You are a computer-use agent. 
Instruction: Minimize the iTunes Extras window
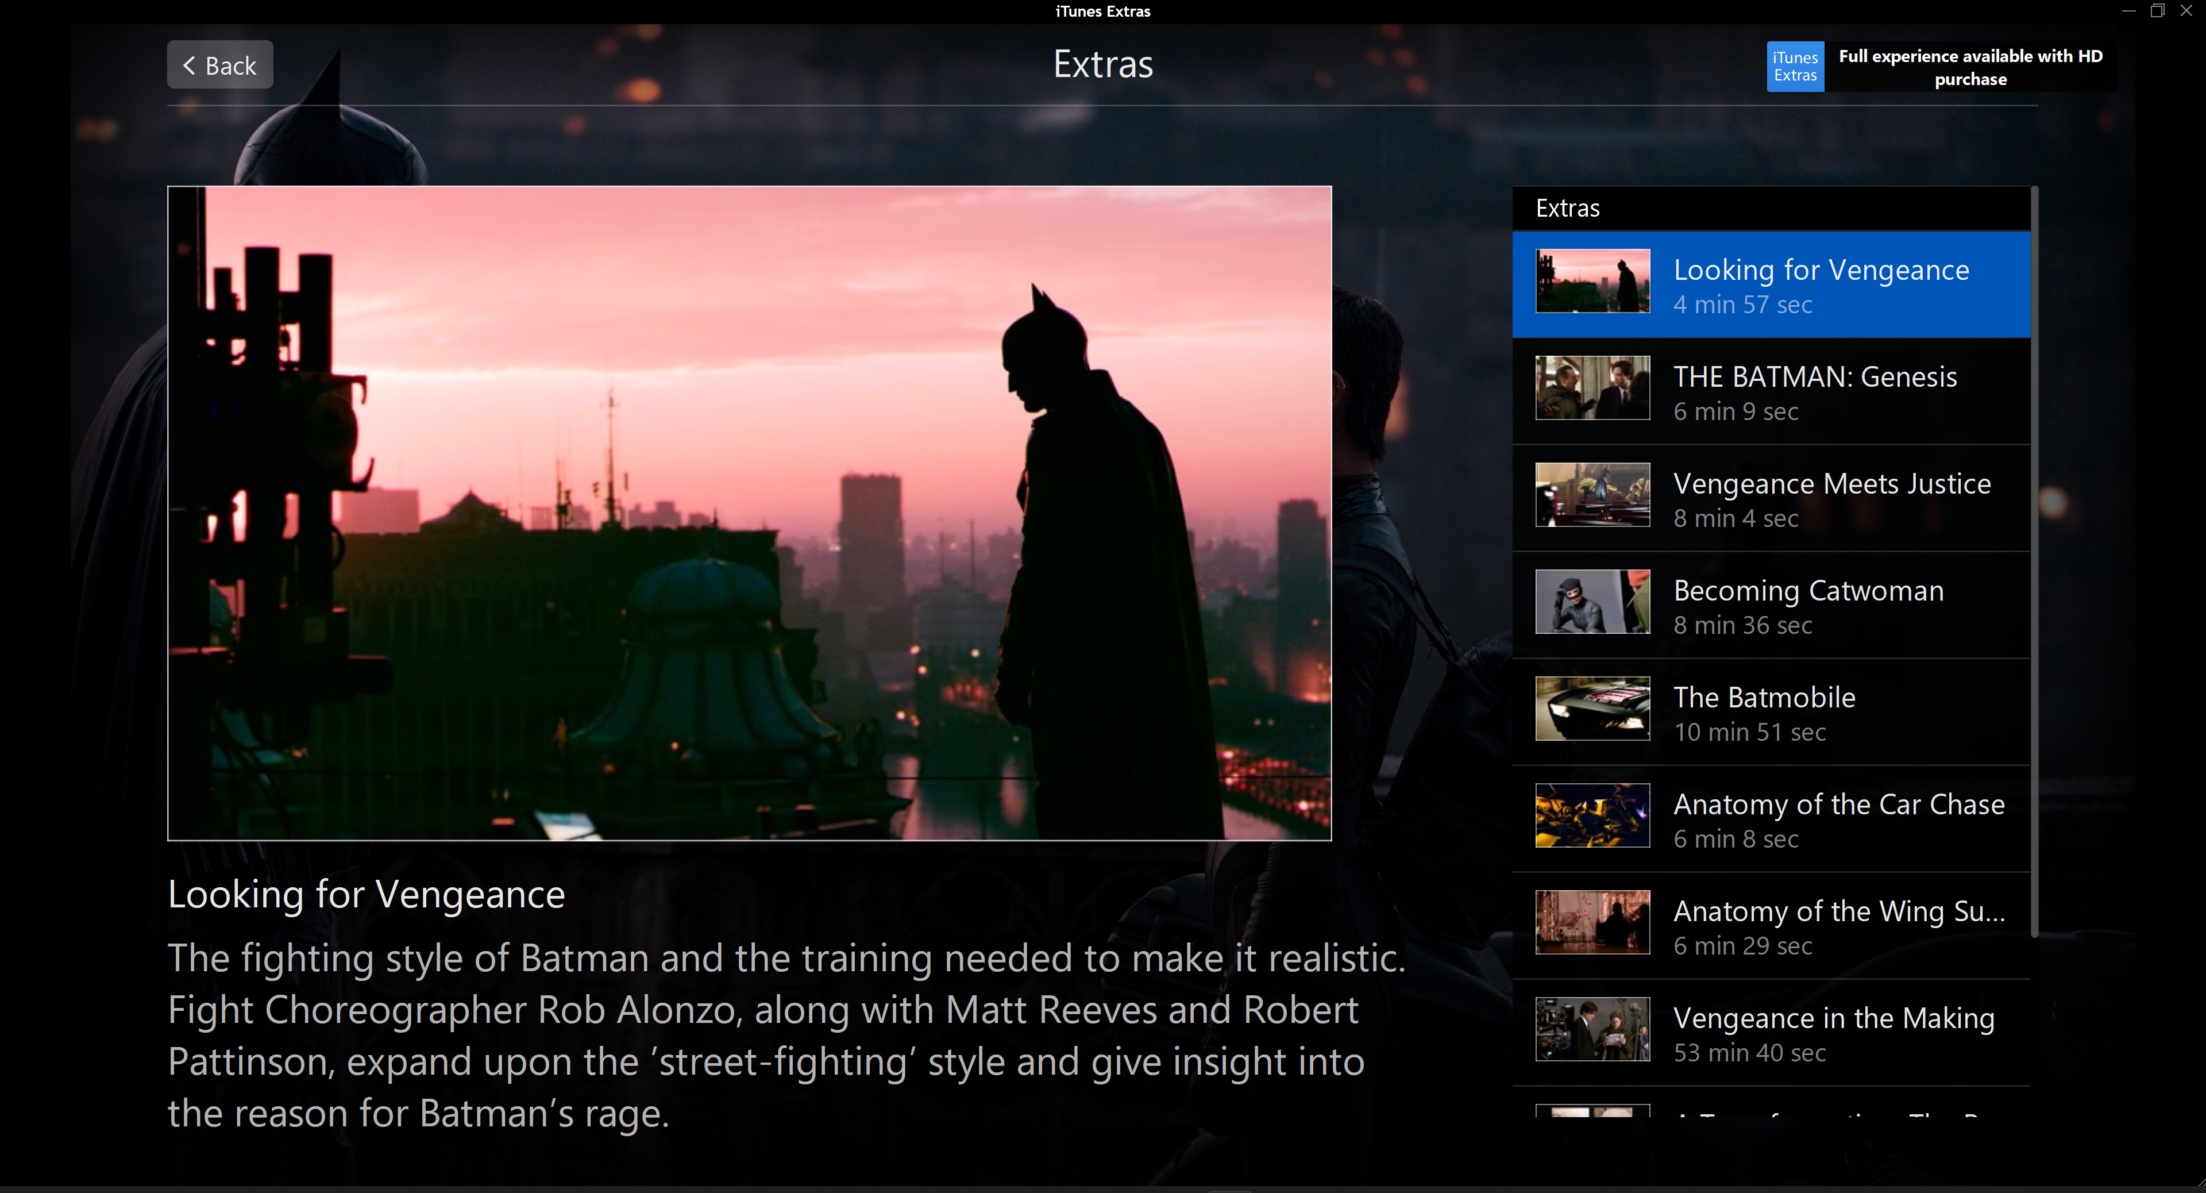2129,11
